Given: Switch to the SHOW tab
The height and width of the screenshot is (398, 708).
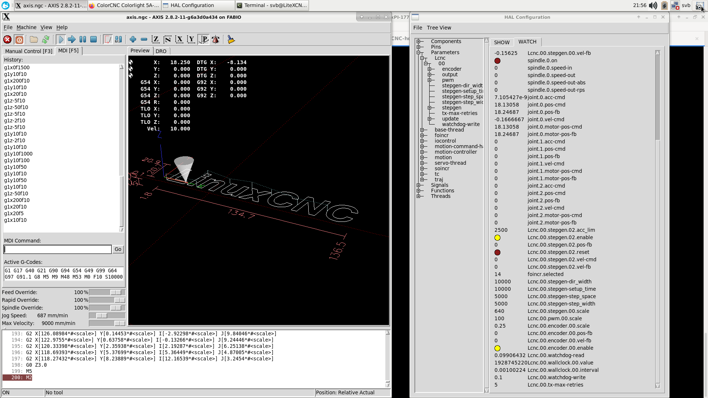Looking at the screenshot, I should 502,42.
